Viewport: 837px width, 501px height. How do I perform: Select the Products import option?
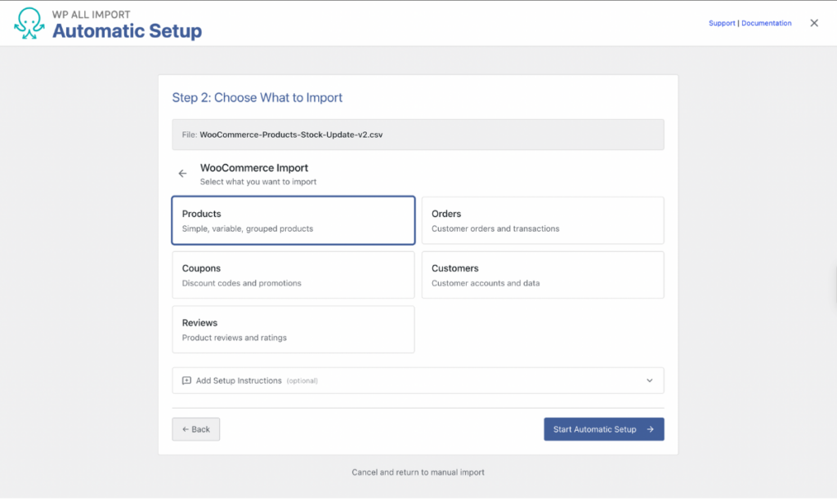click(293, 220)
